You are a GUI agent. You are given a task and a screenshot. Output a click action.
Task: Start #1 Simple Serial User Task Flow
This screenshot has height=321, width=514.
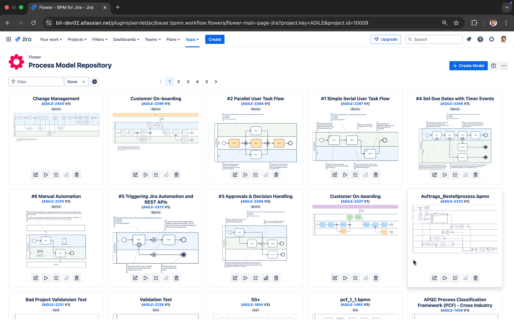345,175
